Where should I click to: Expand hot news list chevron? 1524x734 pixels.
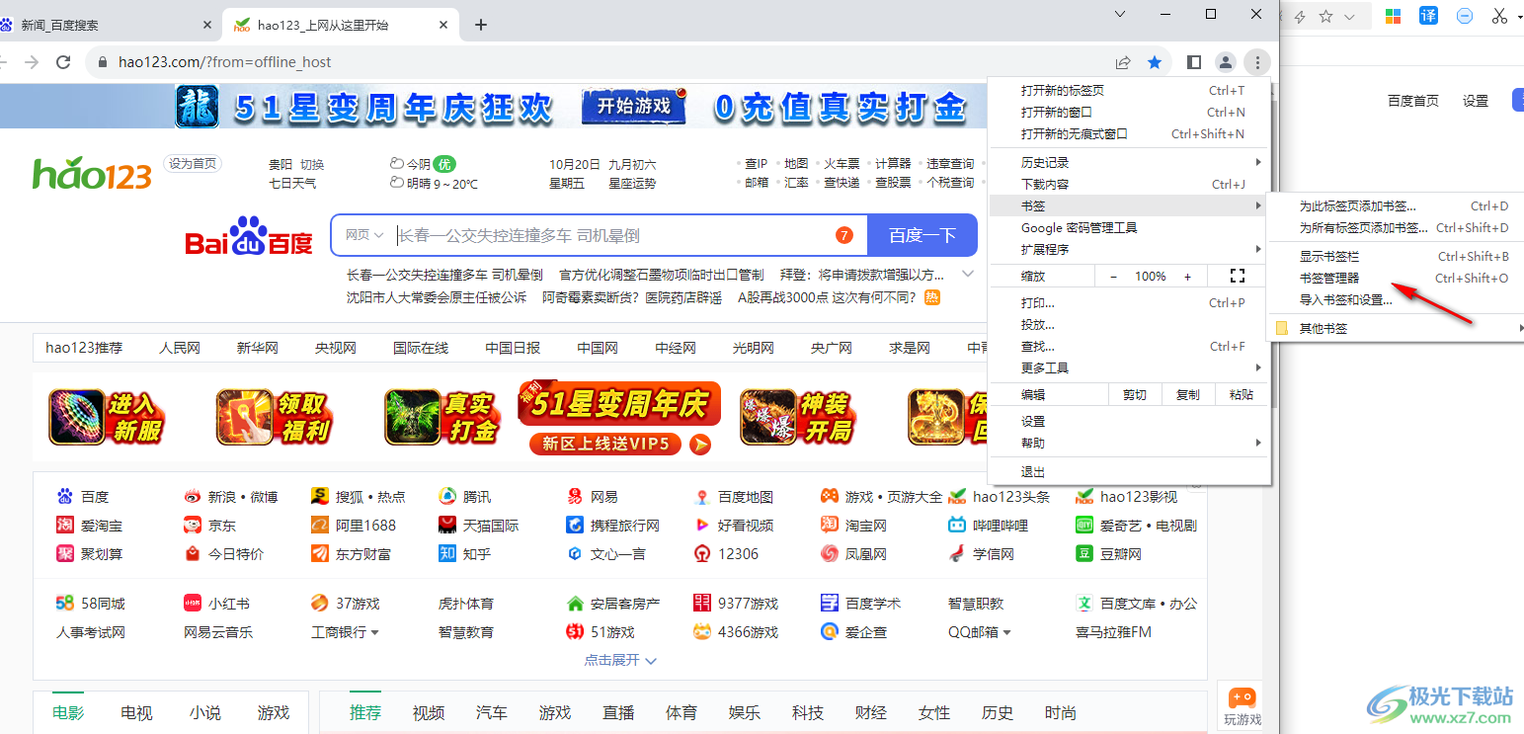pos(968,274)
